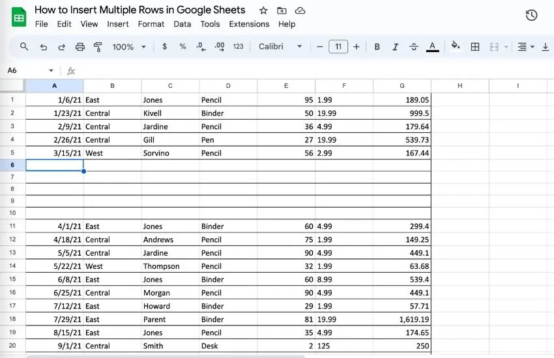The width and height of the screenshot is (554, 358).
Task: Open the View menu
Action: [x=89, y=24]
